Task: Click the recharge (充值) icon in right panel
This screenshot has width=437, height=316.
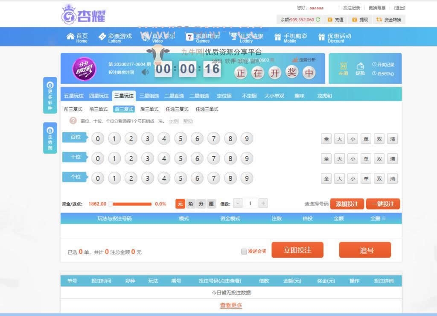Action: tap(343, 66)
